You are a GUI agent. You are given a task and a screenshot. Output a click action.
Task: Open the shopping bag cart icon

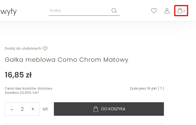pyautogui.click(x=180, y=10)
